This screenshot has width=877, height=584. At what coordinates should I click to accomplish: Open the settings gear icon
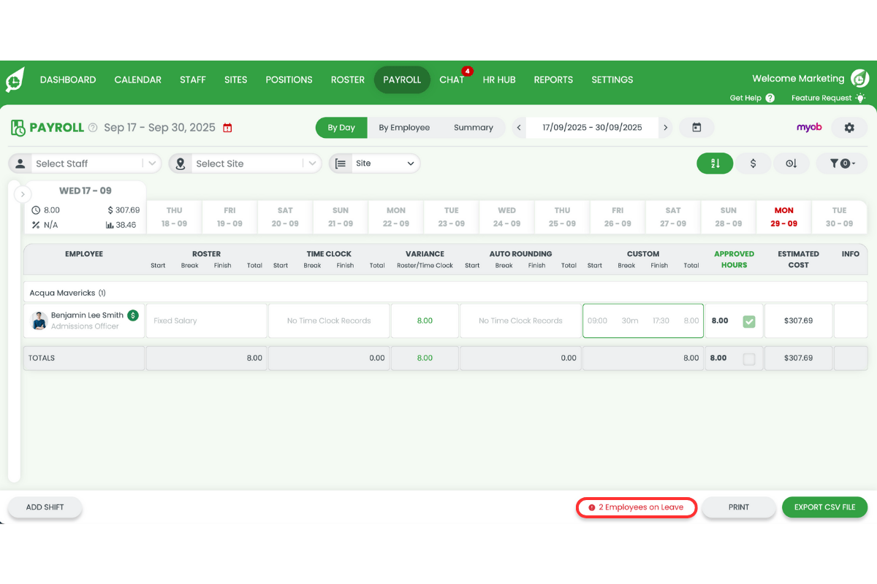[x=849, y=127]
